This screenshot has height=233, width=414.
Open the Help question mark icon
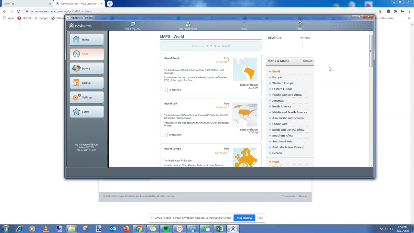(300, 26)
